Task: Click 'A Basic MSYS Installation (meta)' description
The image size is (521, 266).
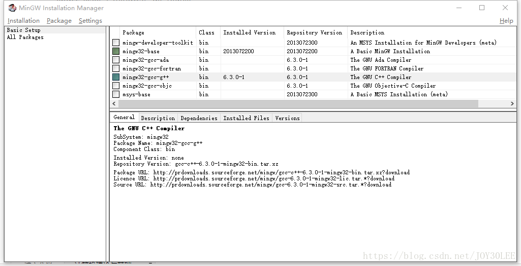Action: pos(399,94)
